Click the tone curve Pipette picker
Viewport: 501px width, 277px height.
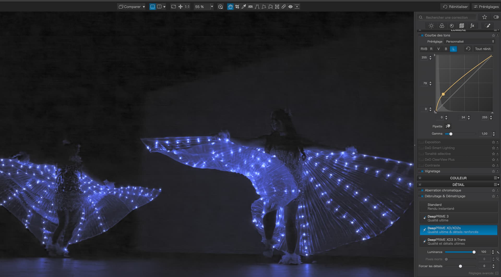click(x=448, y=126)
